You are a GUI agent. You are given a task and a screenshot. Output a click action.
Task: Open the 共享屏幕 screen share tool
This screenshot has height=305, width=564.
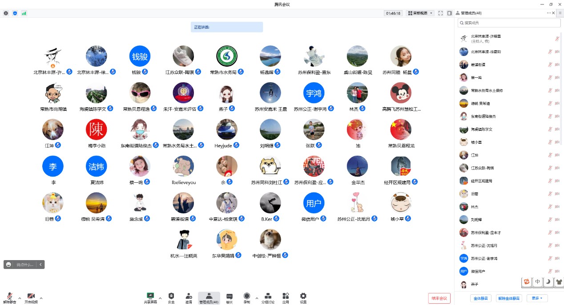pos(150,297)
